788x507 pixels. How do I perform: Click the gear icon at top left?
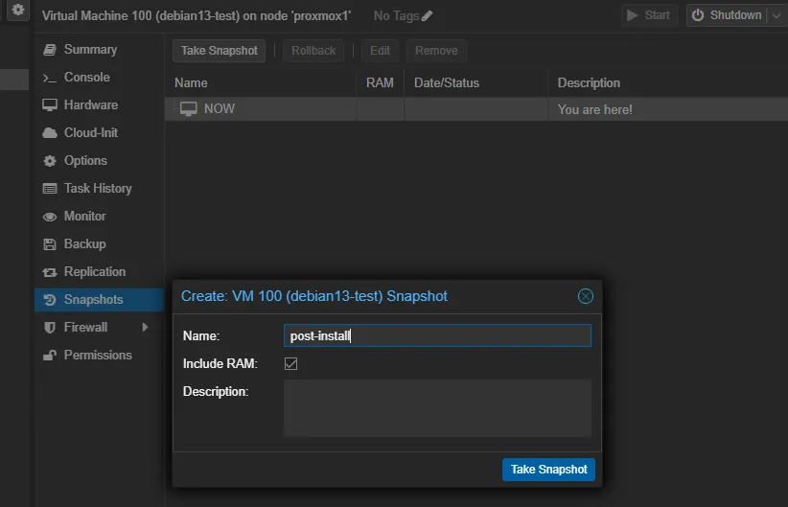(x=17, y=10)
